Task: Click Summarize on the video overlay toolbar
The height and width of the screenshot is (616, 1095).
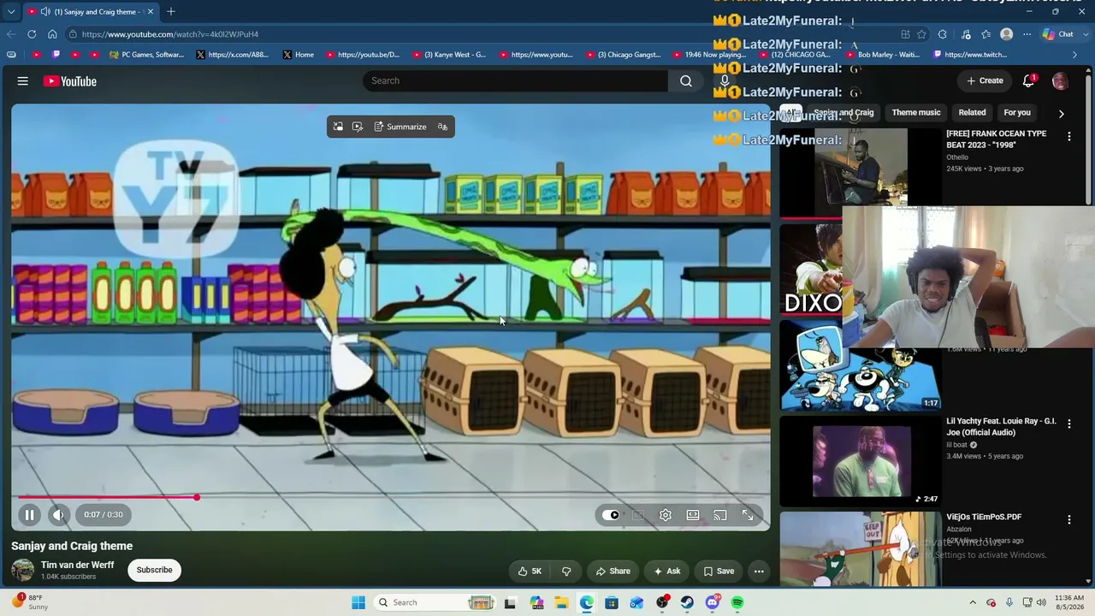Action: pyautogui.click(x=400, y=127)
